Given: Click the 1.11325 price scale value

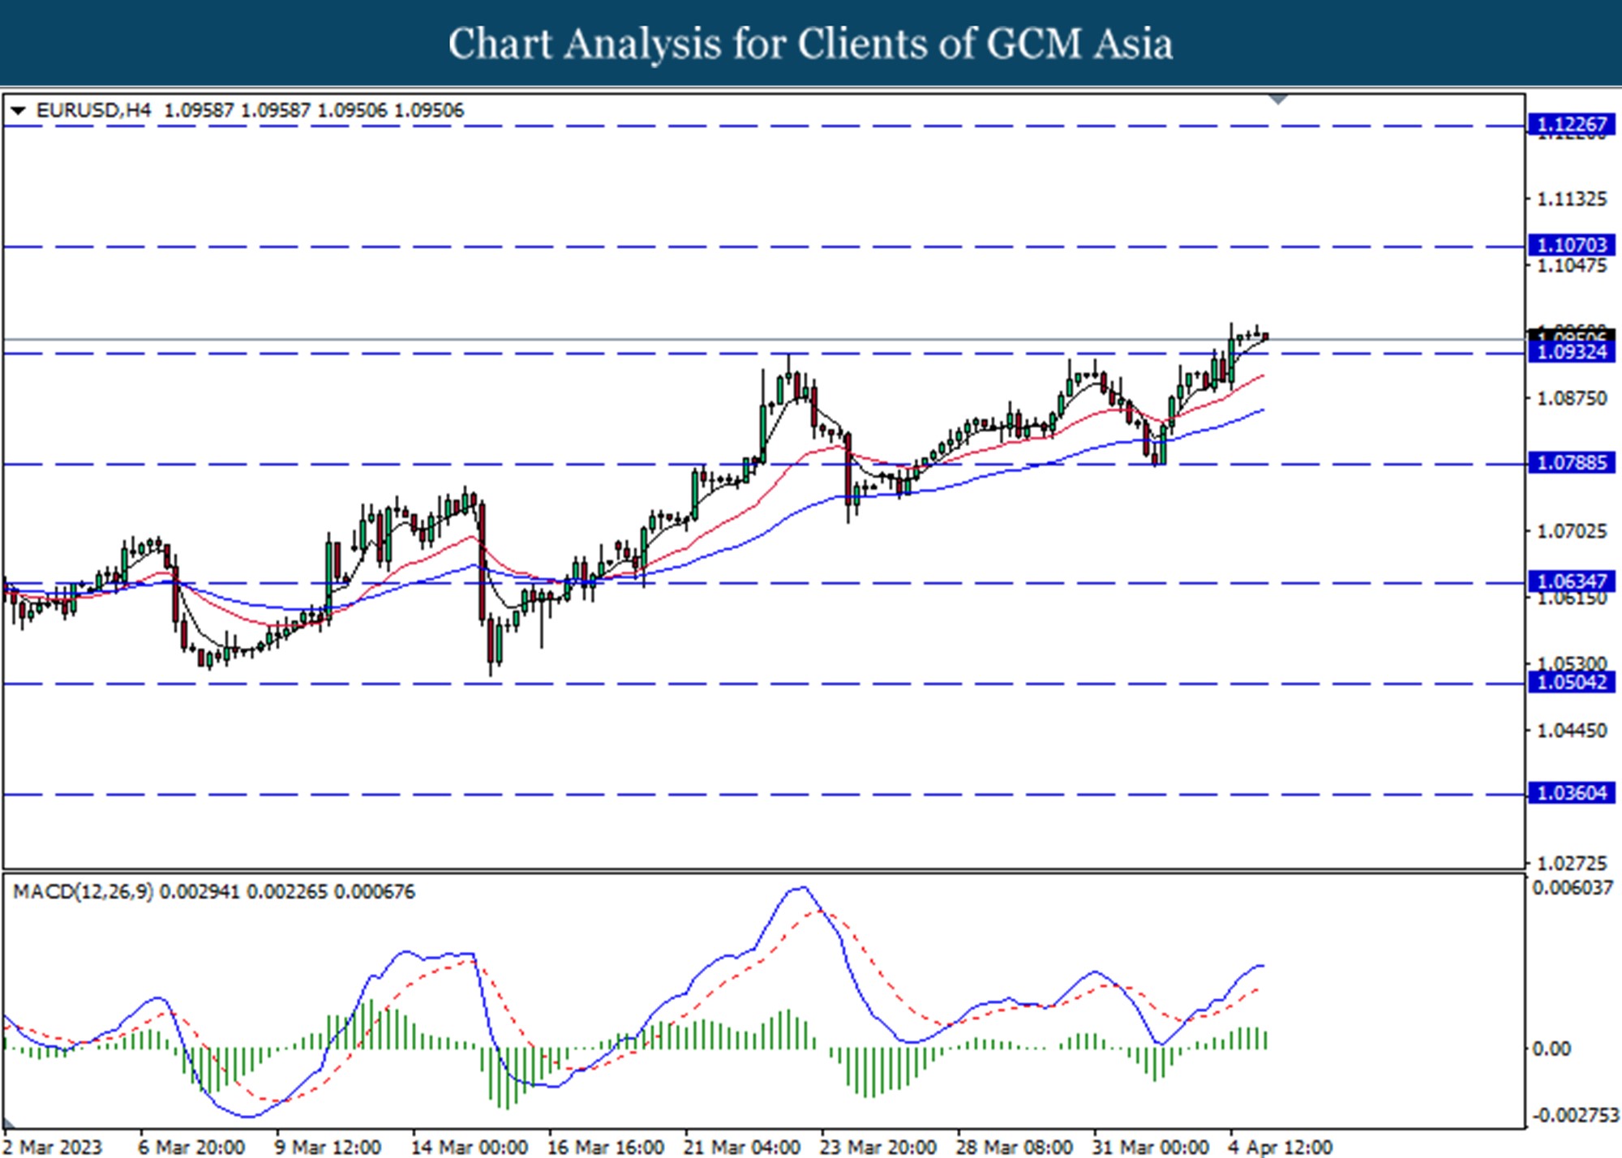Looking at the screenshot, I should (1571, 199).
